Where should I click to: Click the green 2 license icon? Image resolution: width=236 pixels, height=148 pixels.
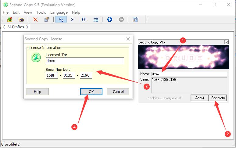36,57
